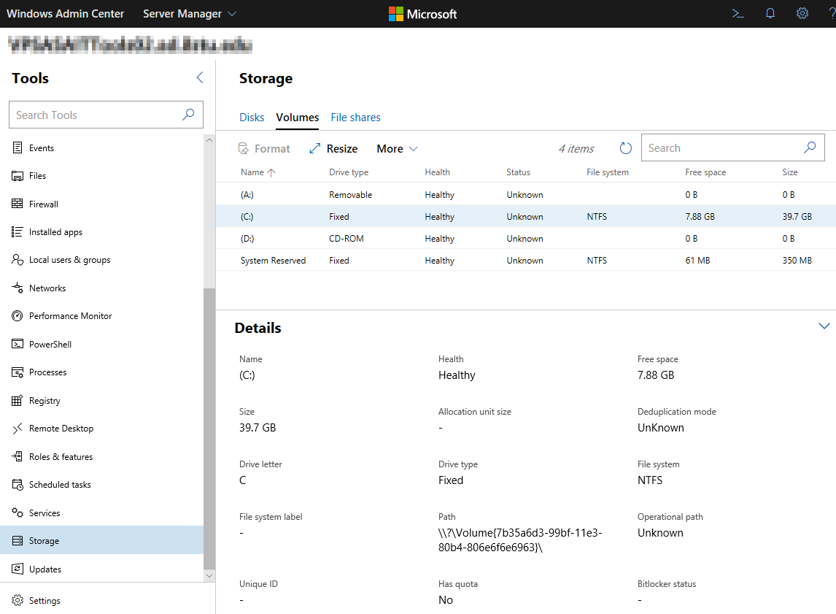Click the Microsoft logo
836x614 pixels.
click(x=422, y=14)
